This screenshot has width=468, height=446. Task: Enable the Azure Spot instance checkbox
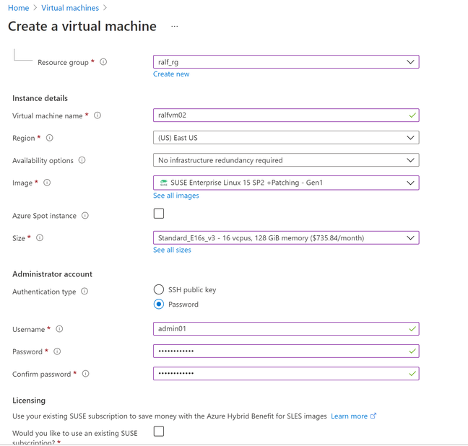click(x=159, y=214)
